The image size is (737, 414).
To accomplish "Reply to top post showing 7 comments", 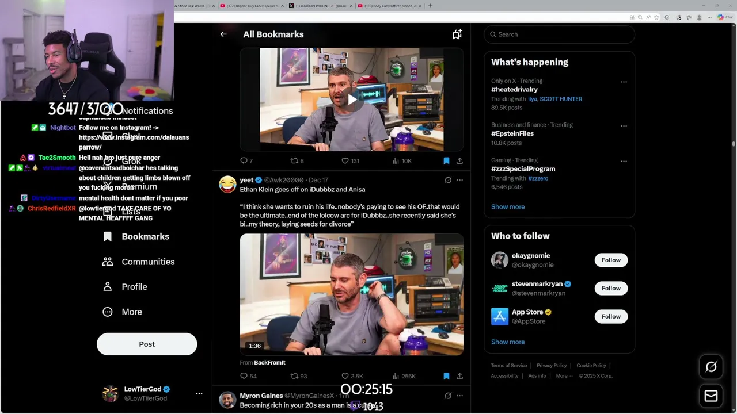I will pyautogui.click(x=246, y=161).
